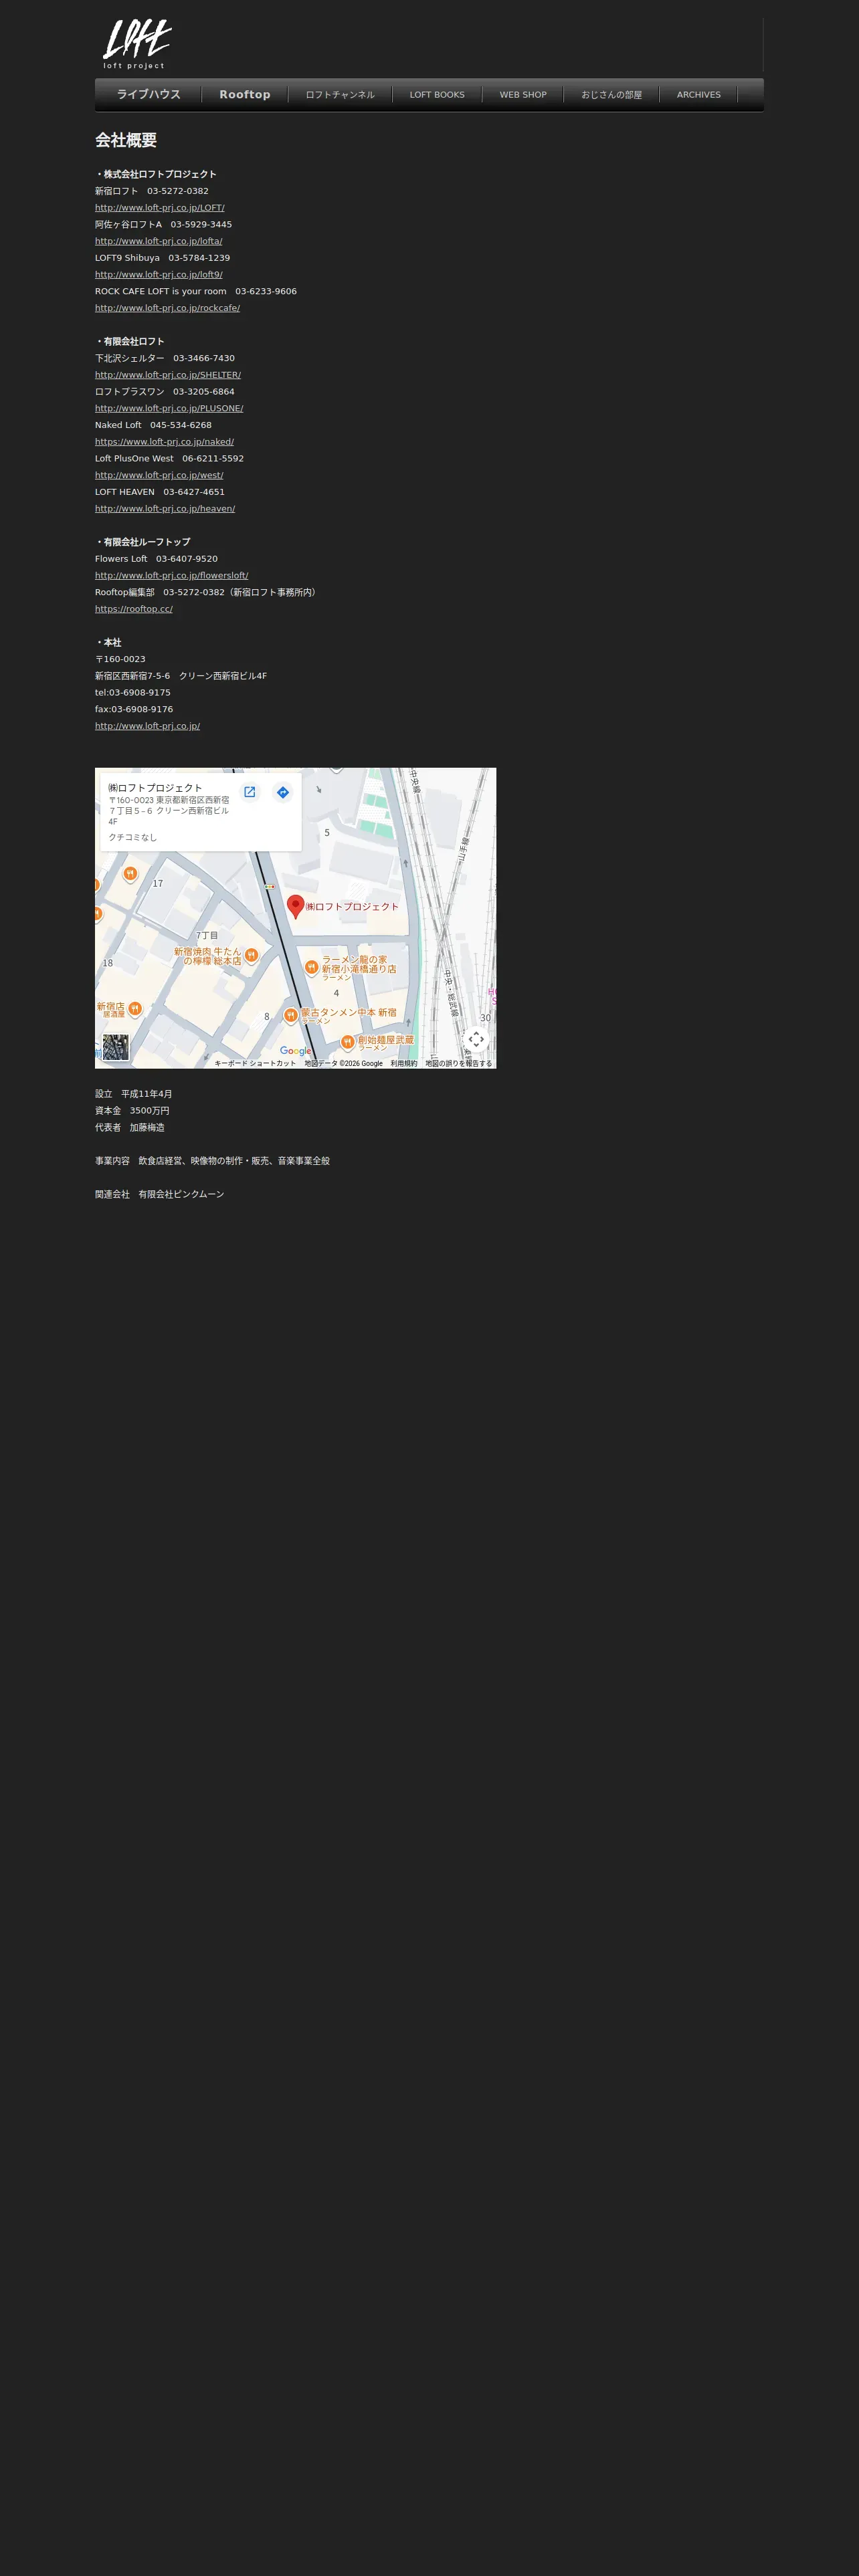Click the 会社概要 page heading
Screen dimensions: 859x2576
126,140
